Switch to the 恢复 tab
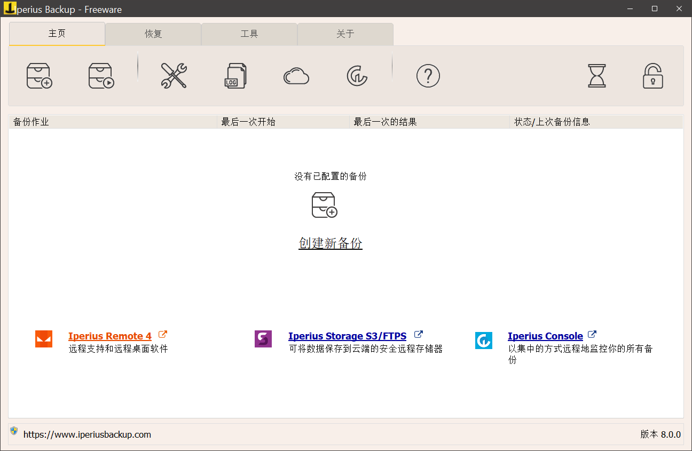This screenshot has width=692, height=451. [x=153, y=34]
